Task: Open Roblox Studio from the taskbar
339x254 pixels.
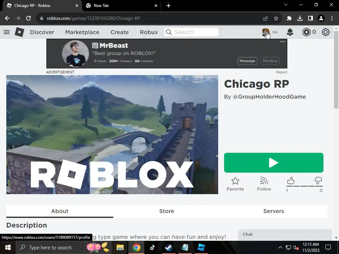Action: [x=201, y=247]
